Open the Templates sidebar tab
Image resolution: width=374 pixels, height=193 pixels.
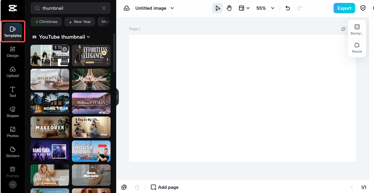(13, 32)
